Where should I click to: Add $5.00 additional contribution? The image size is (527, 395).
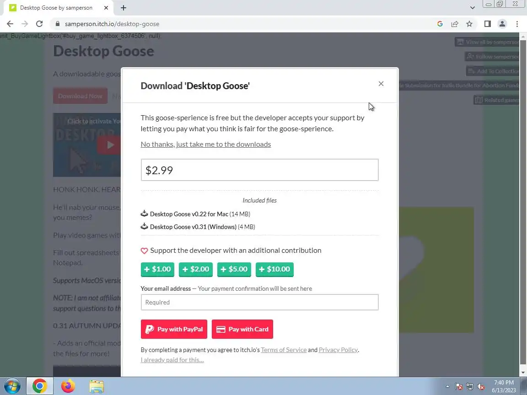pos(234,269)
